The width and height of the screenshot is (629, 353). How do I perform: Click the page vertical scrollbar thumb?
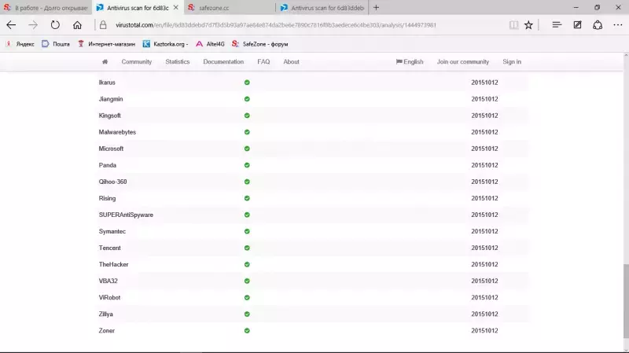626,301
